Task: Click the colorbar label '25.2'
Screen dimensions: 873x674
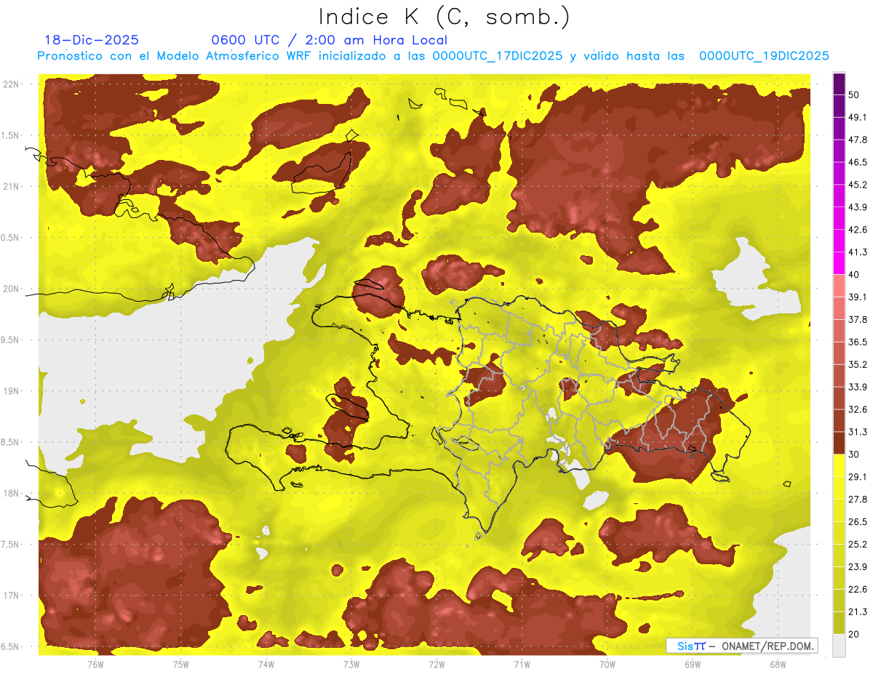Action: pos(857,545)
